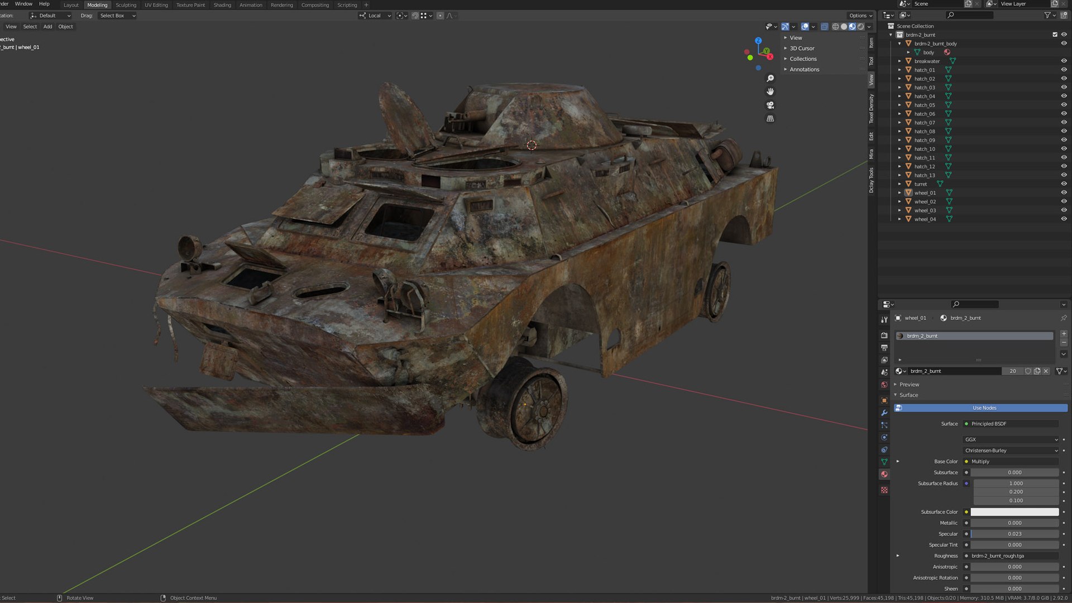Open the Texture properties checker tab
The image size is (1072, 603).
[x=884, y=490]
